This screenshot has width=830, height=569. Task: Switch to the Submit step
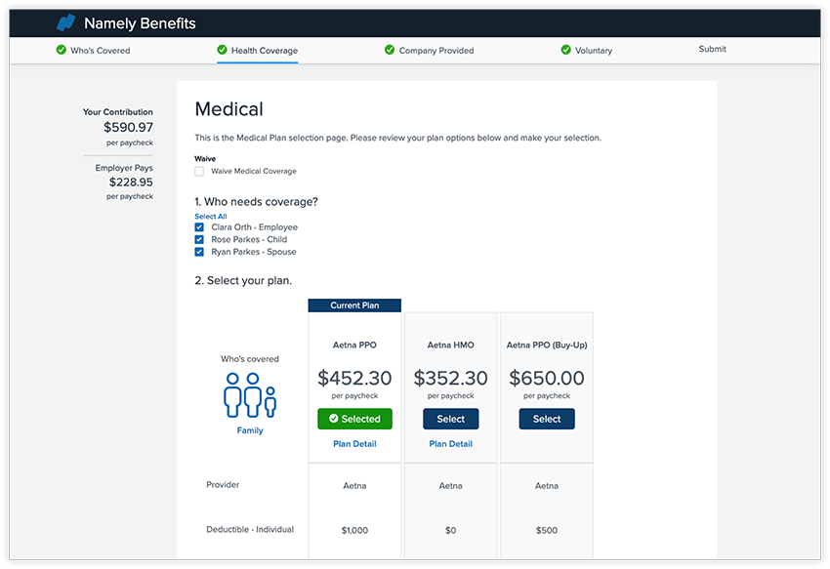(712, 49)
